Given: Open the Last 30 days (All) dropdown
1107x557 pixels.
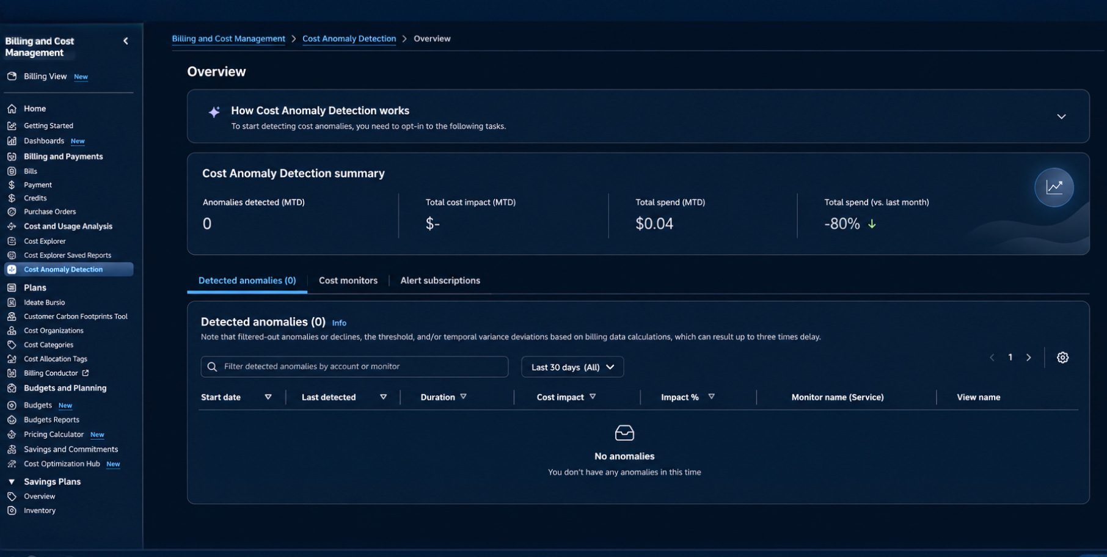Looking at the screenshot, I should 572,367.
